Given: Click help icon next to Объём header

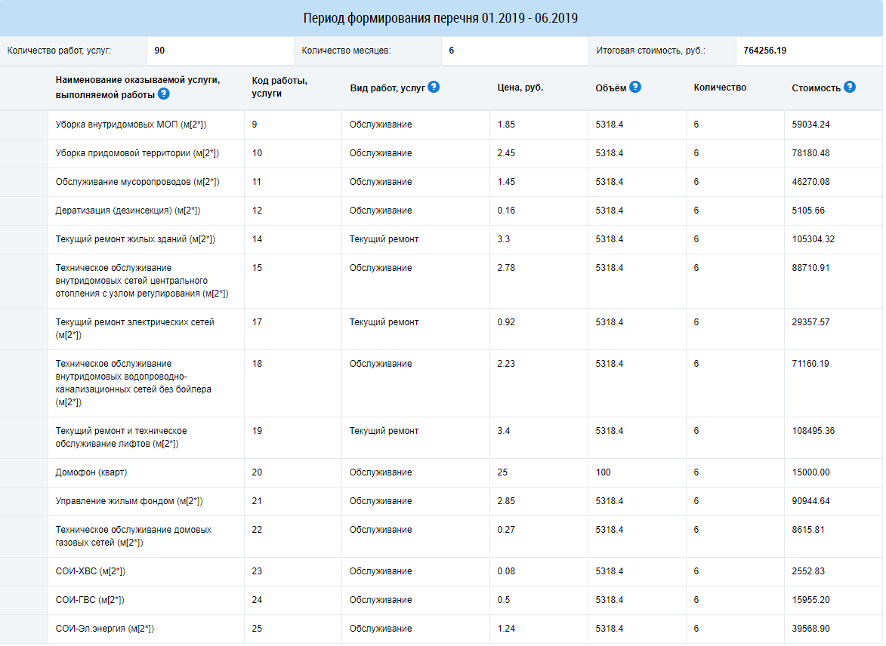Looking at the screenshot, I should 635,87.
